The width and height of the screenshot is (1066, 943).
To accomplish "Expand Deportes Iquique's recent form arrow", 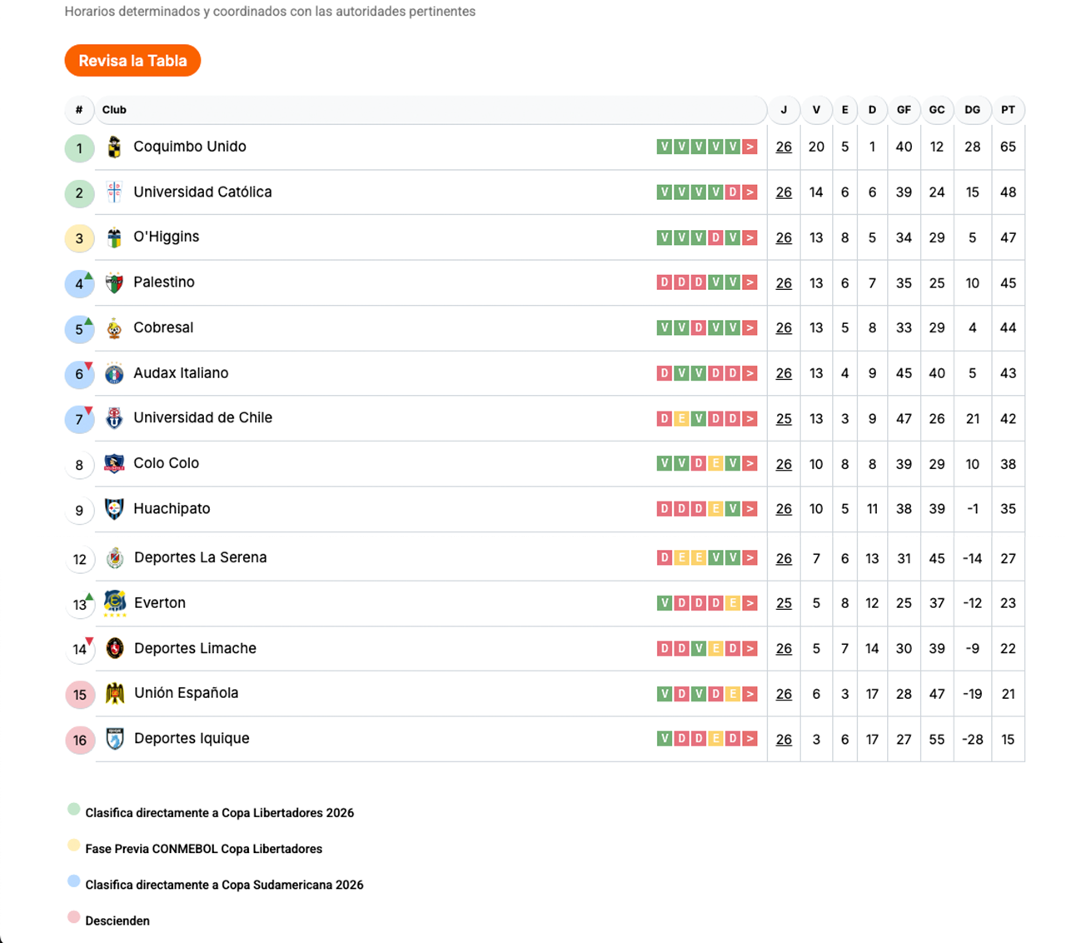I will (x=750, y=739).
